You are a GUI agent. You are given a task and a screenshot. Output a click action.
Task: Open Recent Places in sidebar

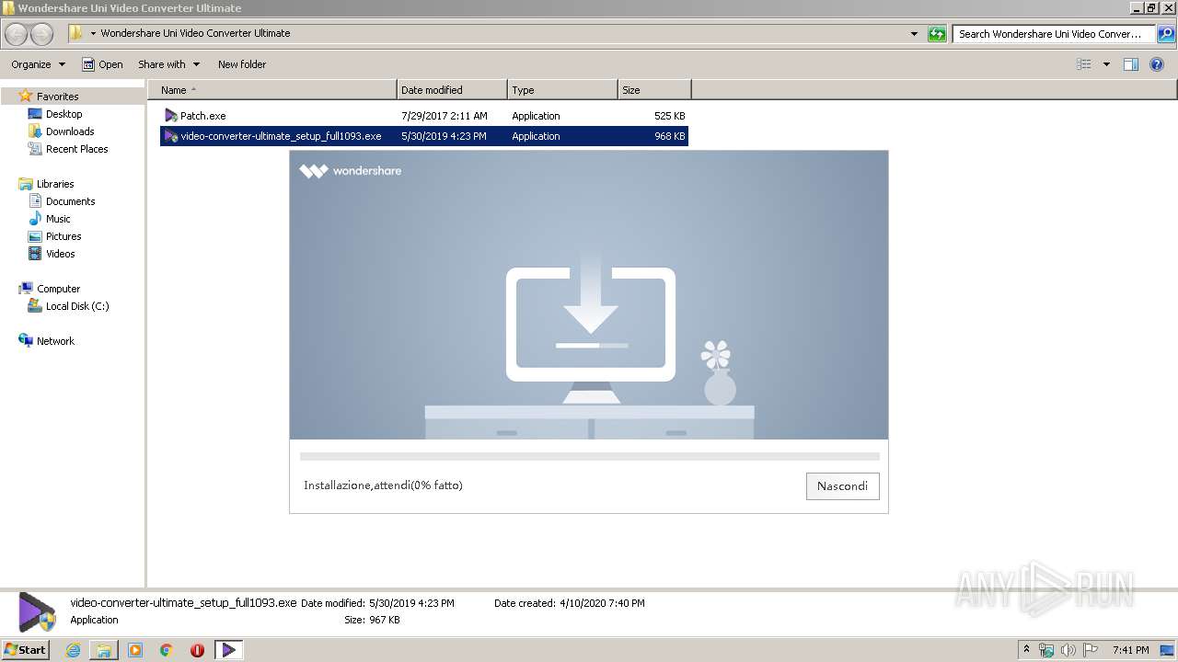coord(76,149)
